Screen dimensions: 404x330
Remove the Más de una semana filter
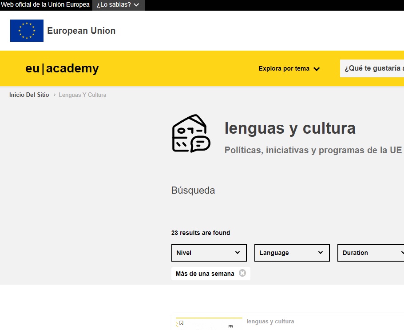pos(242,273)
